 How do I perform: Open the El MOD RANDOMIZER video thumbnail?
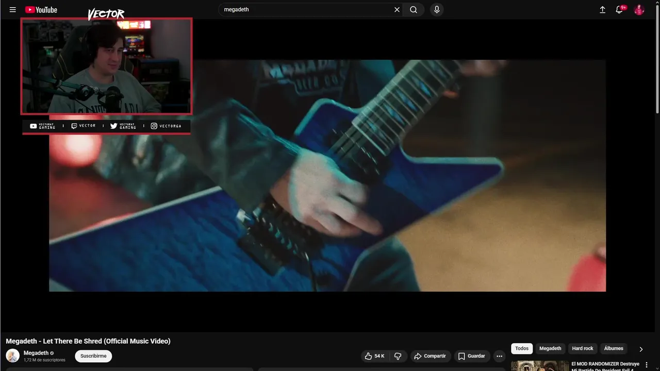[x=540, y=366]
